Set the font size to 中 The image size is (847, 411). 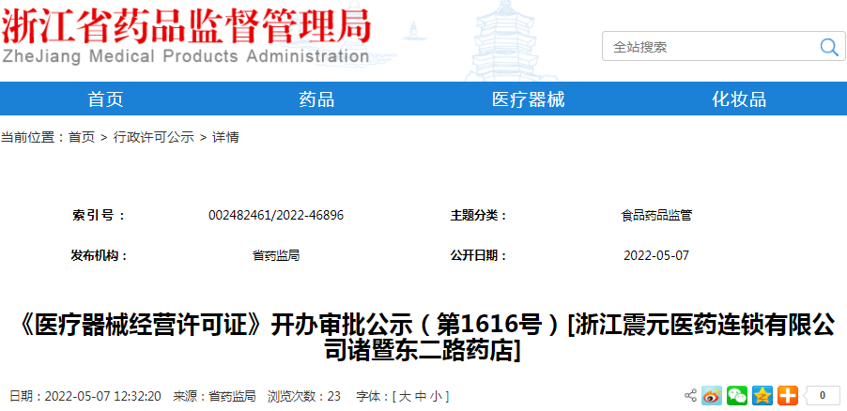tap(421, 396)
